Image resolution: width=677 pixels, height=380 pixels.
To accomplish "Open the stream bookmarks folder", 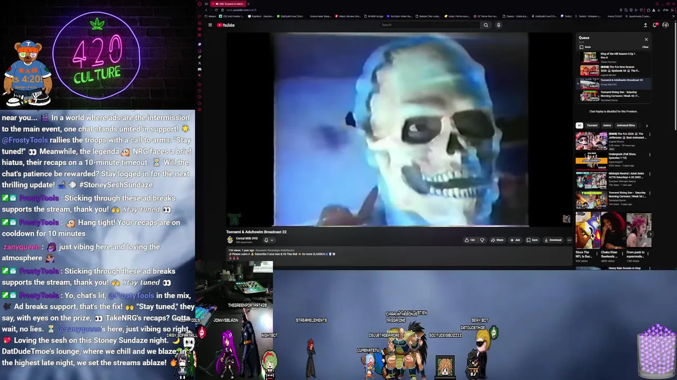I will (x=211, y=16).
